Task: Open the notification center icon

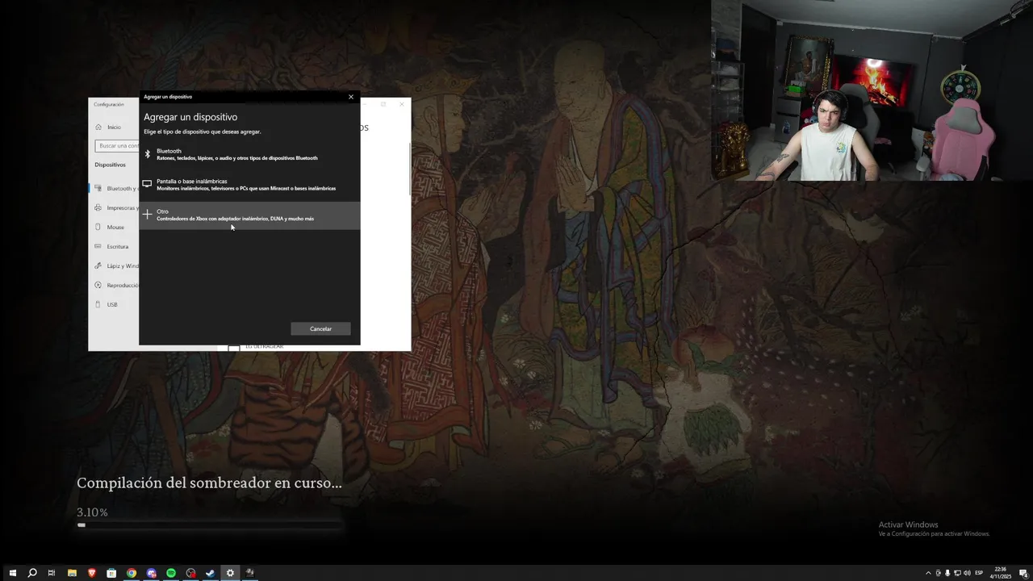Action: coord(1023,573)
